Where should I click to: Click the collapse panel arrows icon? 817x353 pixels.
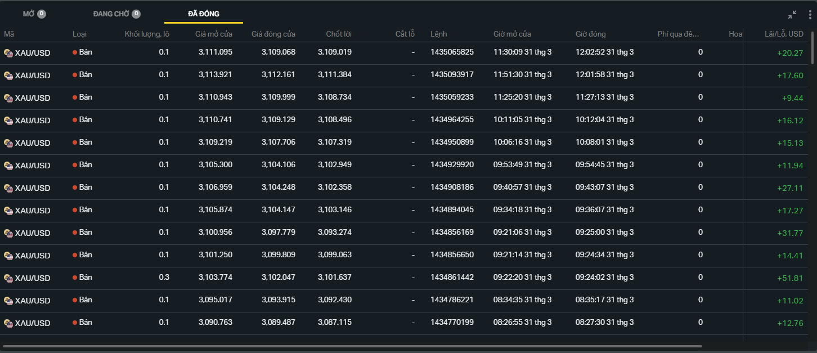tap(792, 15)
